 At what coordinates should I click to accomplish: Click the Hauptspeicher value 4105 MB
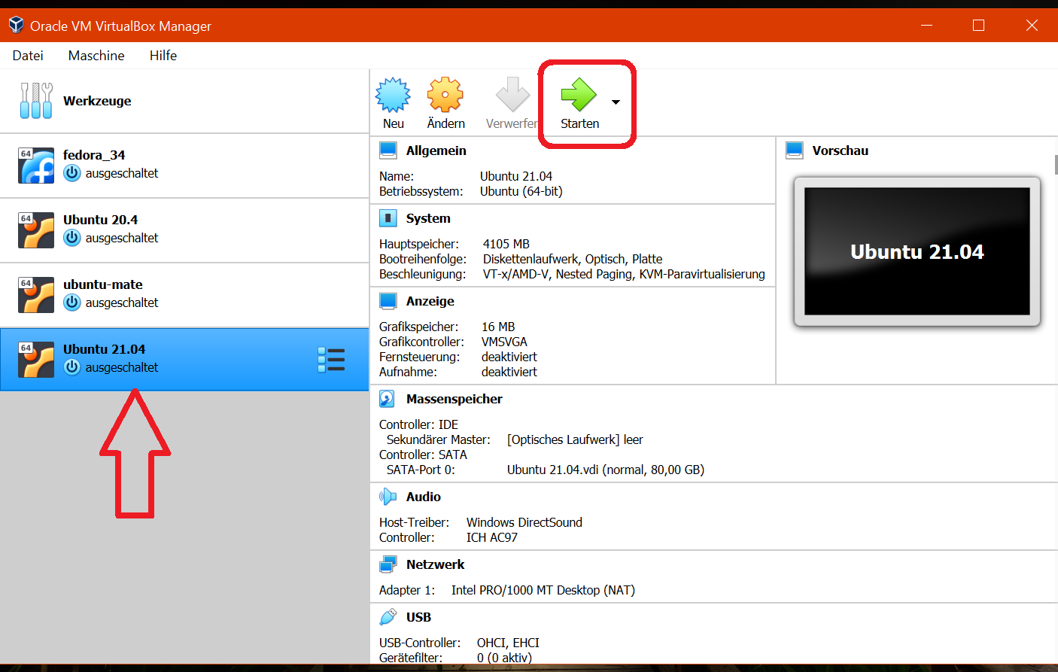tap(506, 244)
